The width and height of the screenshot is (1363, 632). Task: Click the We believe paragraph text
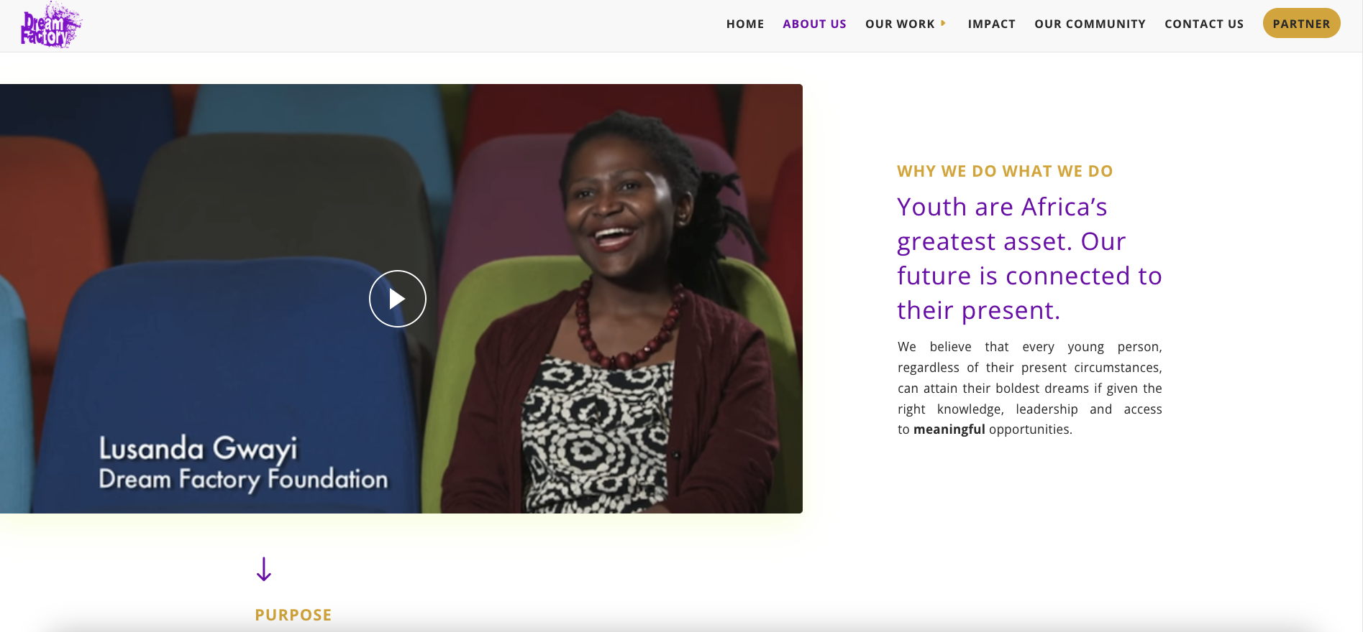coord(1029,388)
